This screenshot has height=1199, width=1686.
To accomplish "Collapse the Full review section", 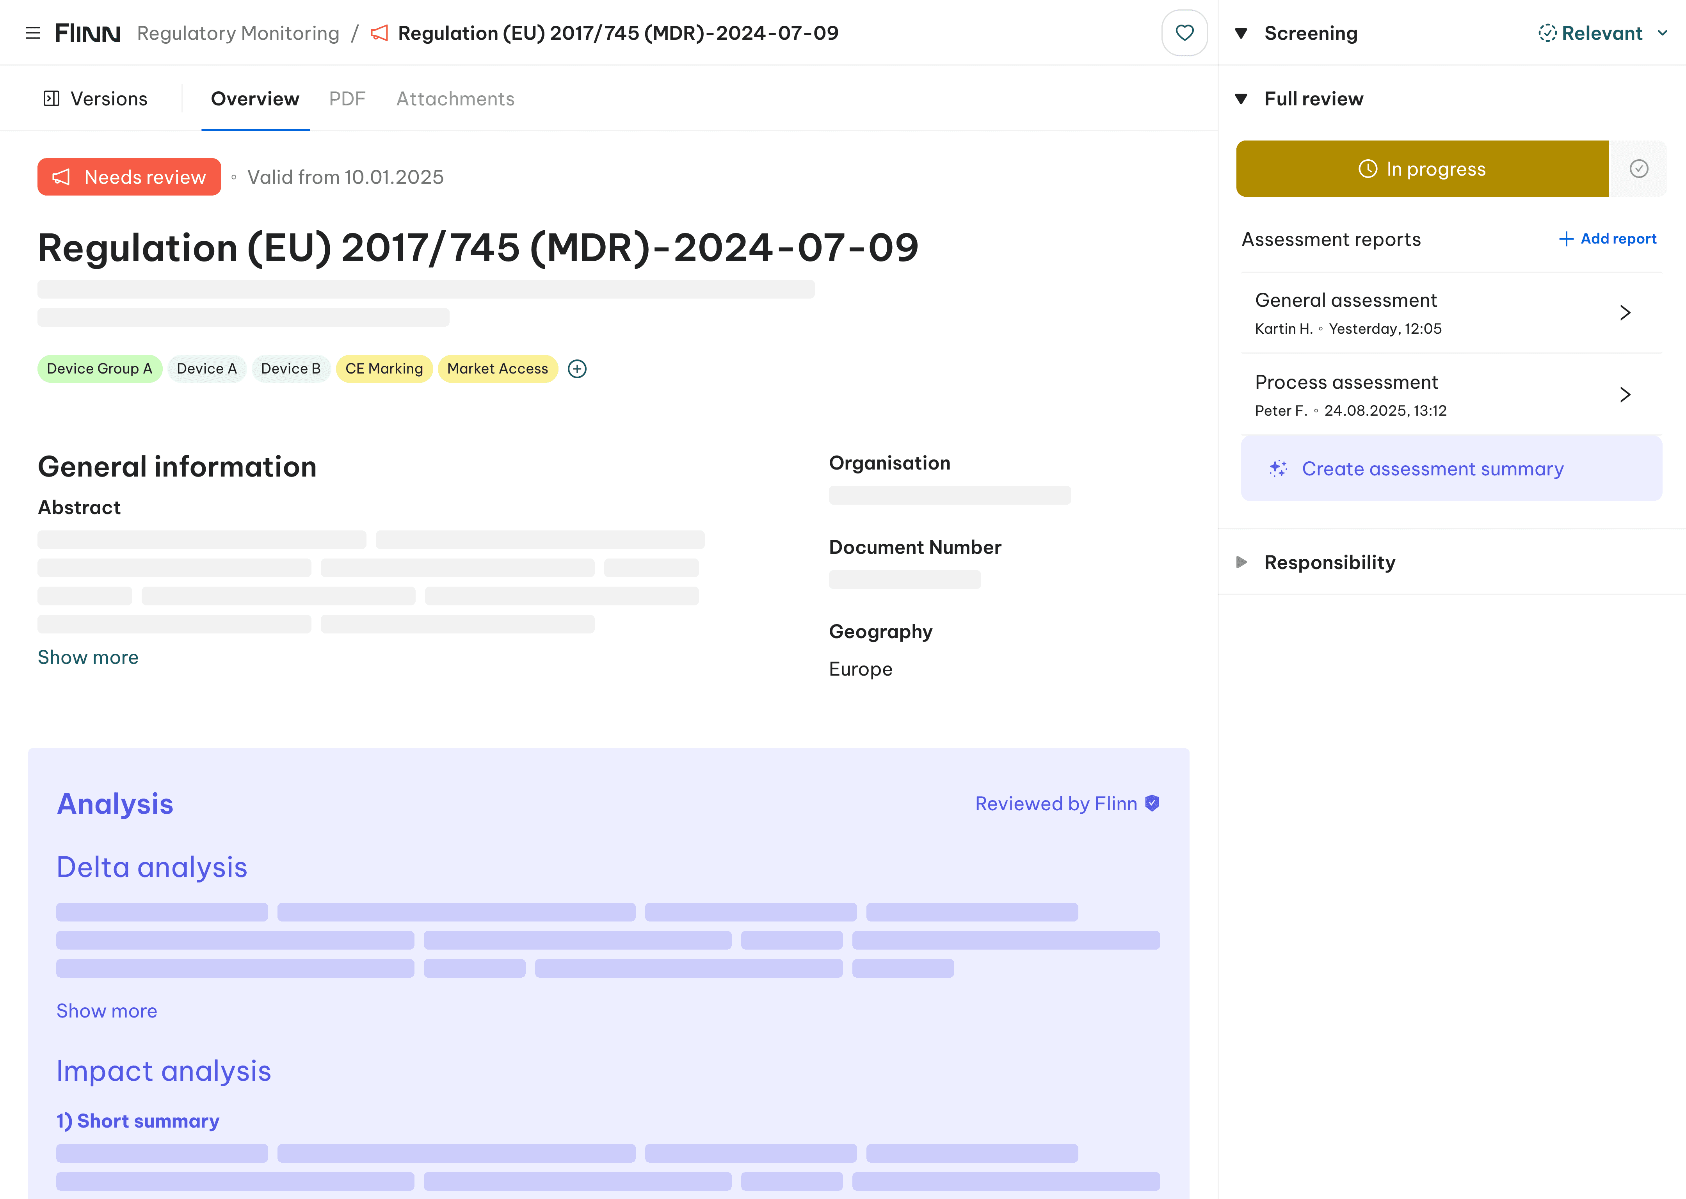I will (x=1241, y=99).
